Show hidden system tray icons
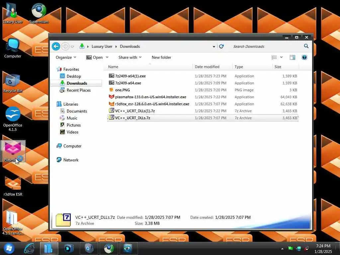Screen dimensions: 340x255 point(282,249)
